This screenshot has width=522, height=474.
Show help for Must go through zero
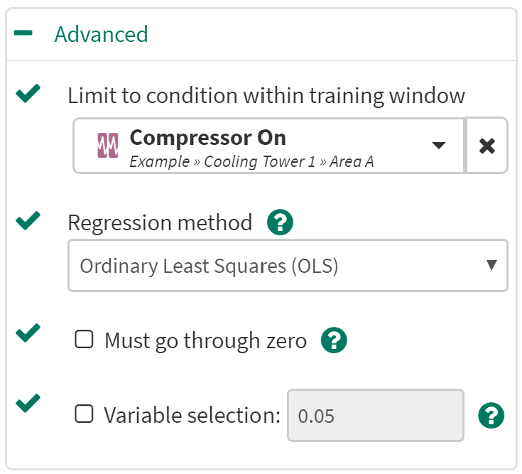click(334, 341)
